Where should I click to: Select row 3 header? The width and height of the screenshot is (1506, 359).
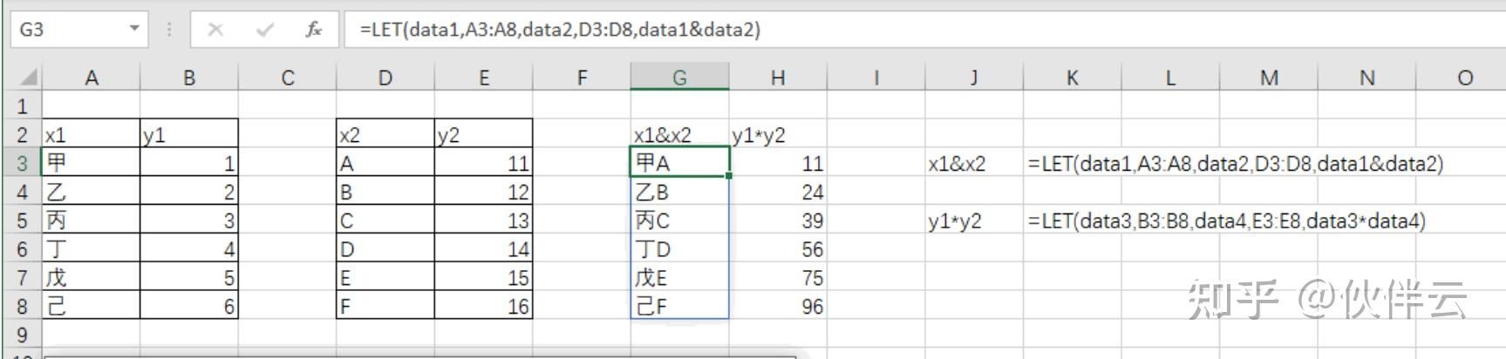click(x=22, y=163)
